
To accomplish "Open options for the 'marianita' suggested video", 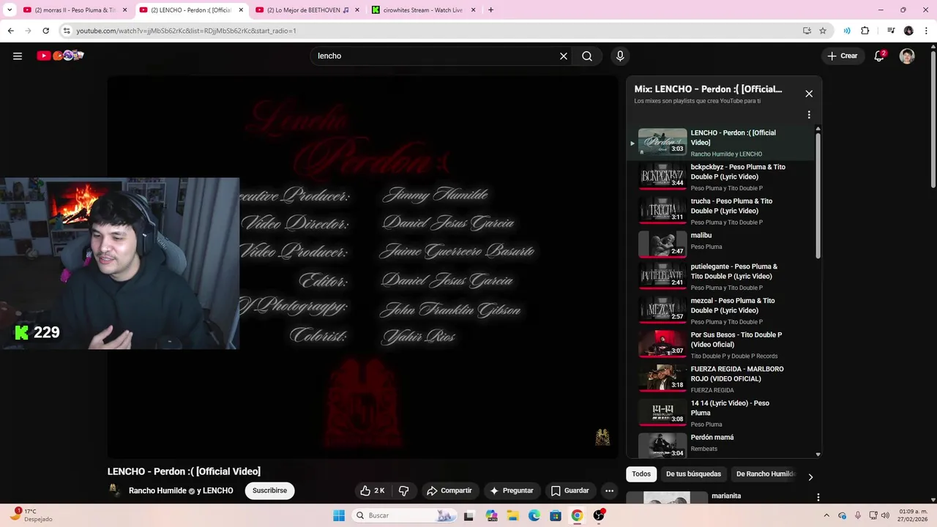I will click(818, 497).
